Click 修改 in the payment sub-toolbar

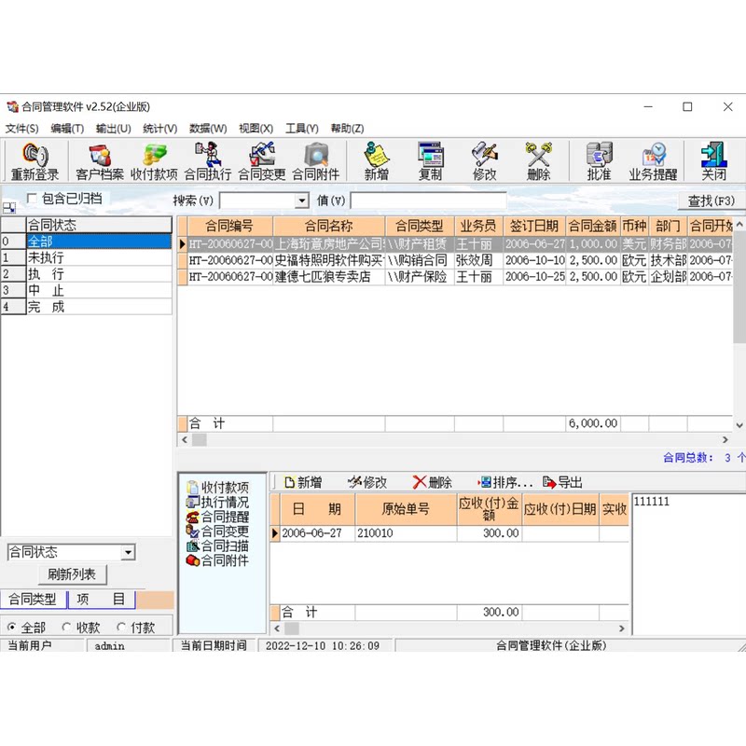[x=367, y=482]
